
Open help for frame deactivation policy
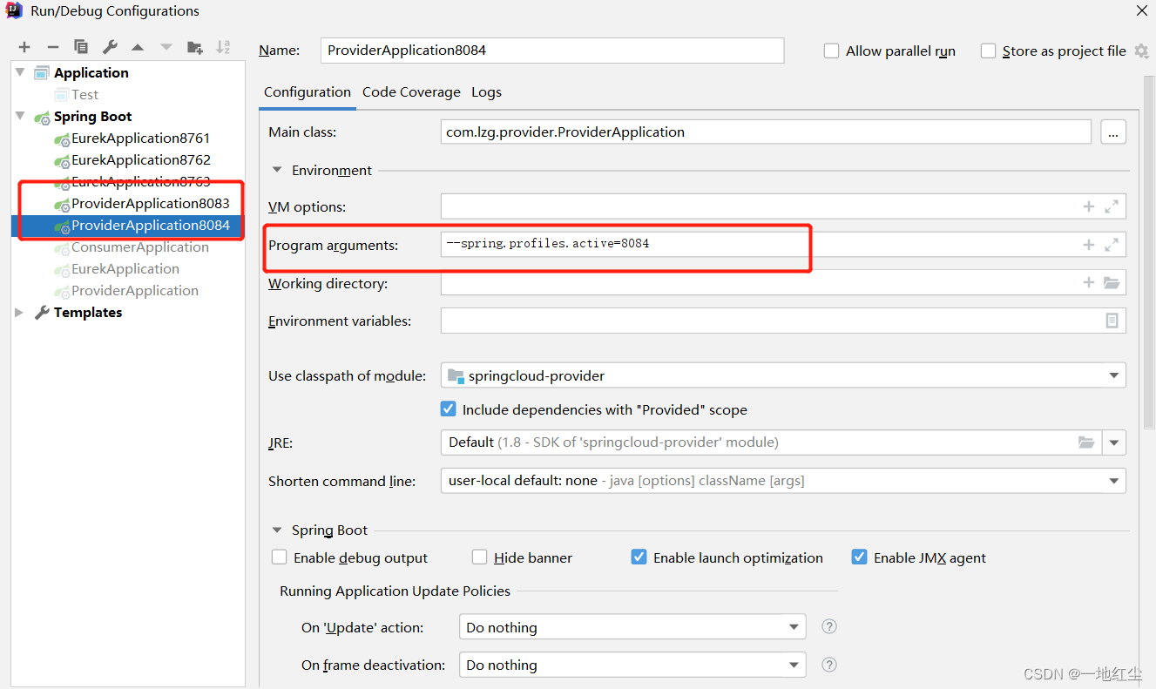[x=829, y=665]
